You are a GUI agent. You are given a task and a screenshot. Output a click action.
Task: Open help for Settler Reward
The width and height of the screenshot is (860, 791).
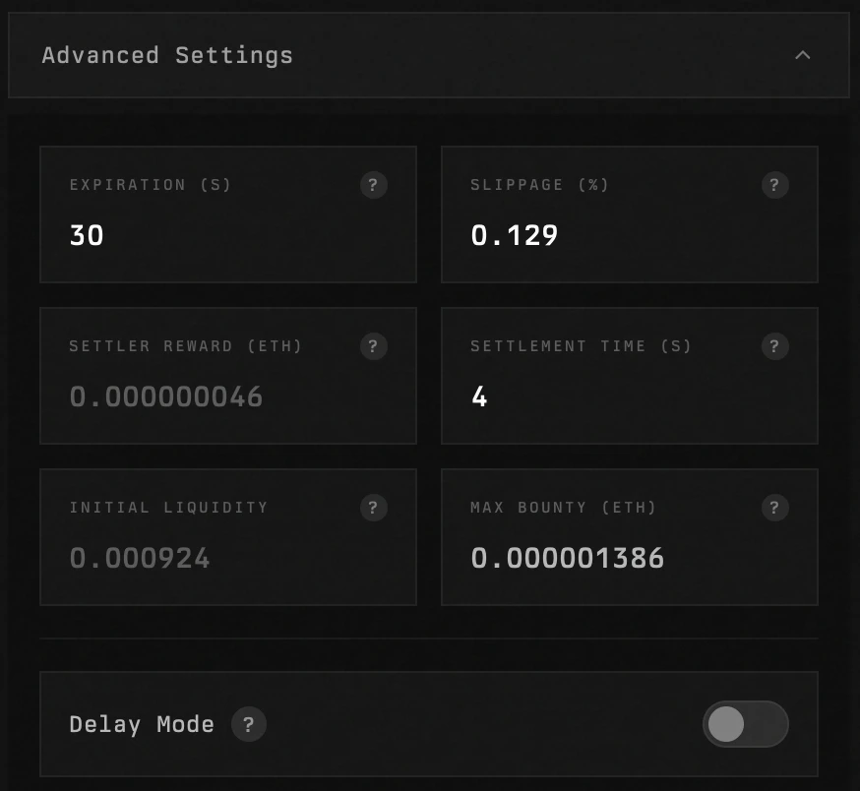374,346
